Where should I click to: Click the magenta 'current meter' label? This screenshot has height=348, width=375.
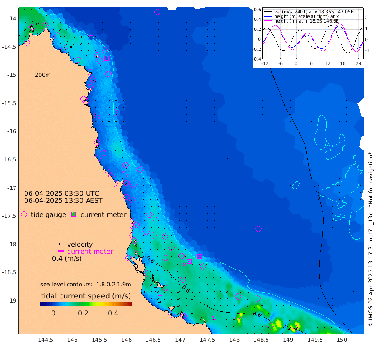tap(90, 251)
